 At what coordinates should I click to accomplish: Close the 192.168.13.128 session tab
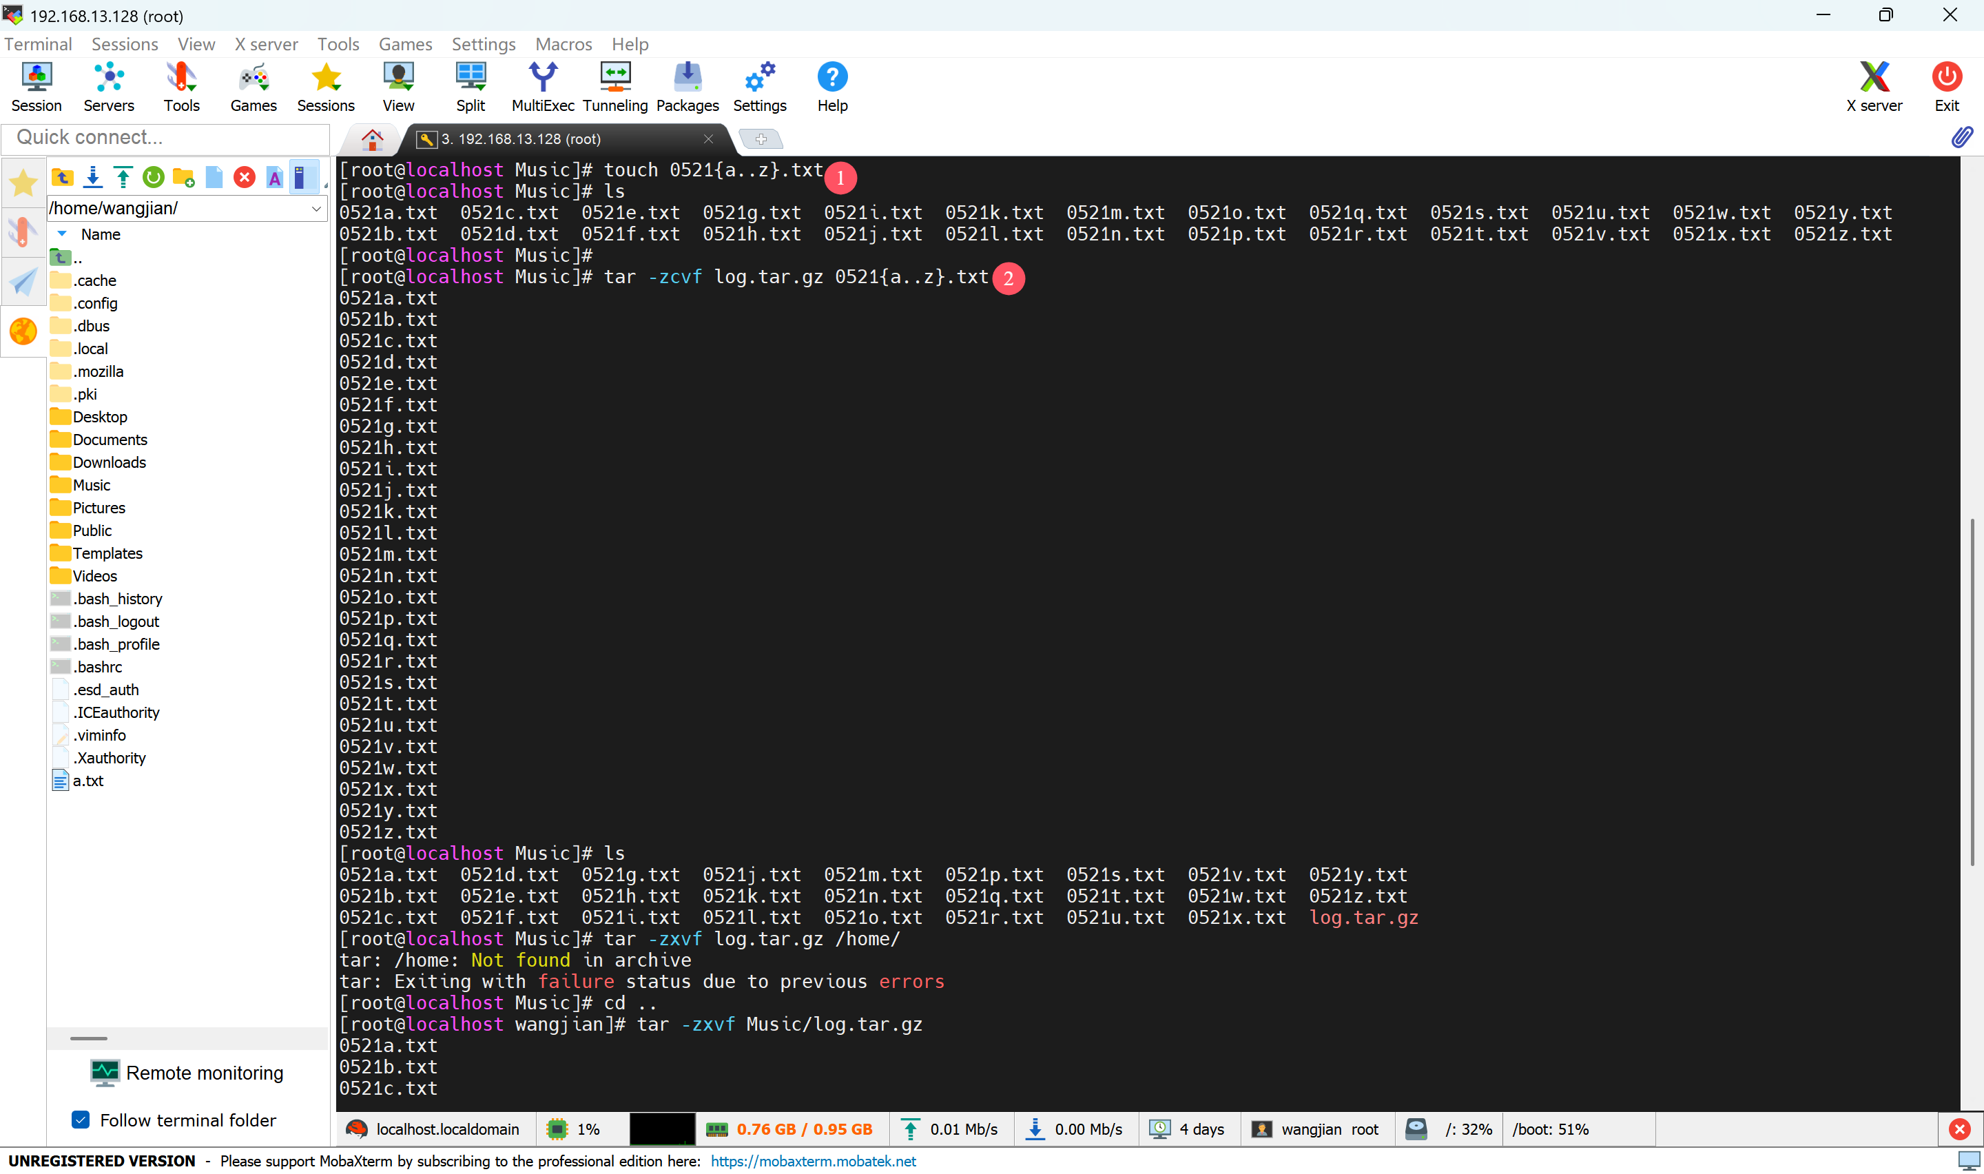(708, 139)
